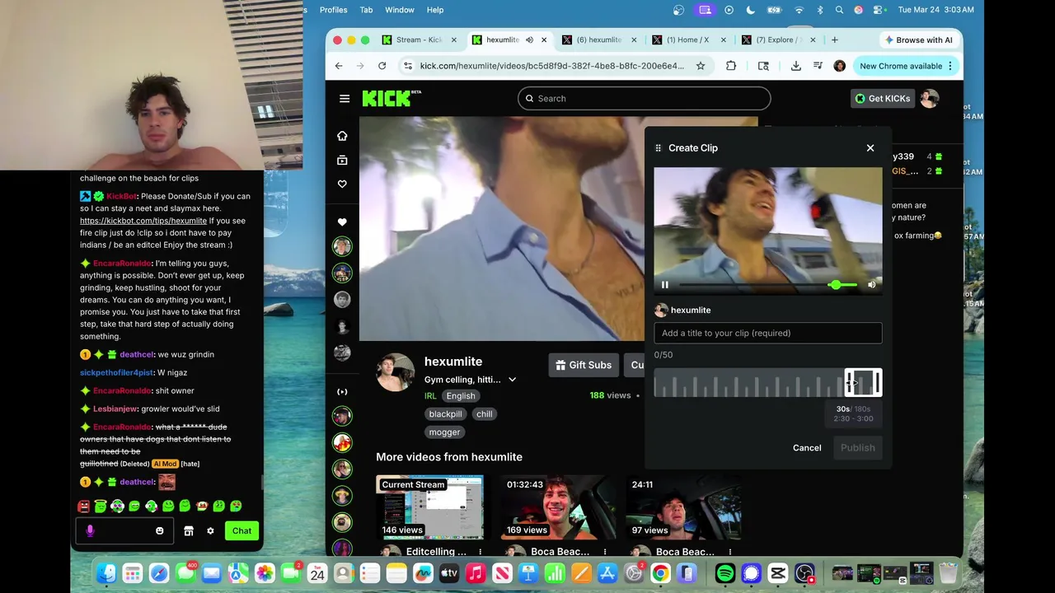This screenshot has width=1055, height=593.
Task: Switch to the (1) Home / X tab
Action: coord(687,40)
